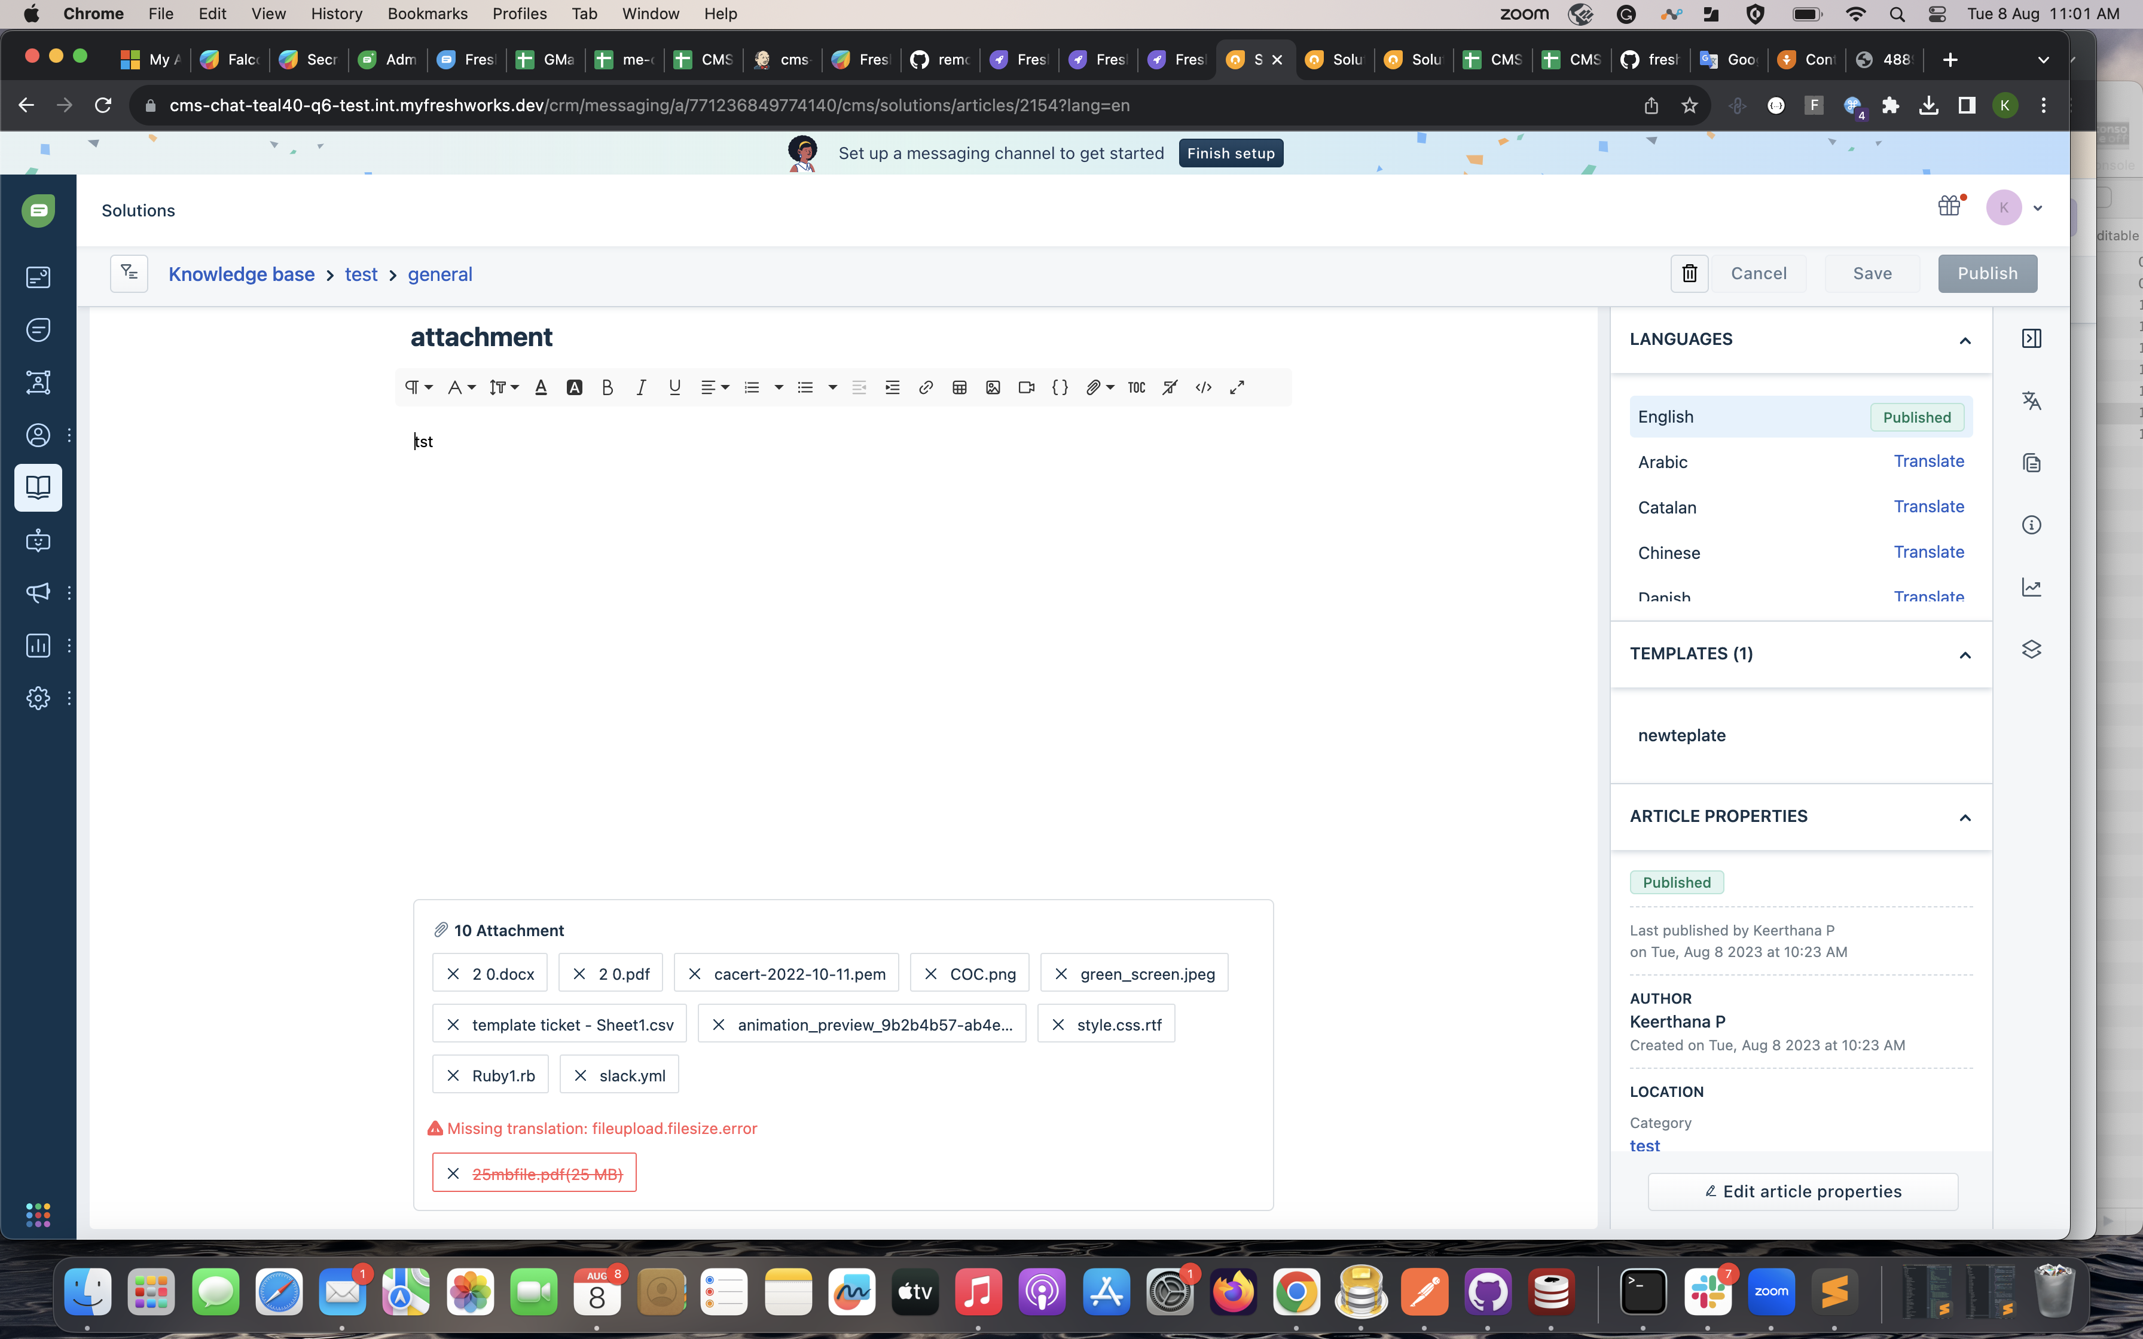2143x1339 pixels.
Task: Collapse the ARTICLE PROPERTIES section
Action: (1964, 817)
